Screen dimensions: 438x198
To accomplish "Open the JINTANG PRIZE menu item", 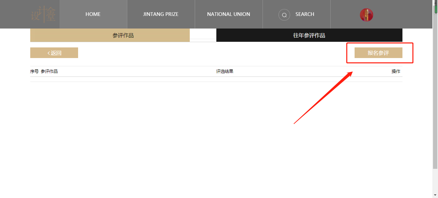I will pyautogui.click(x=161, y=14).
